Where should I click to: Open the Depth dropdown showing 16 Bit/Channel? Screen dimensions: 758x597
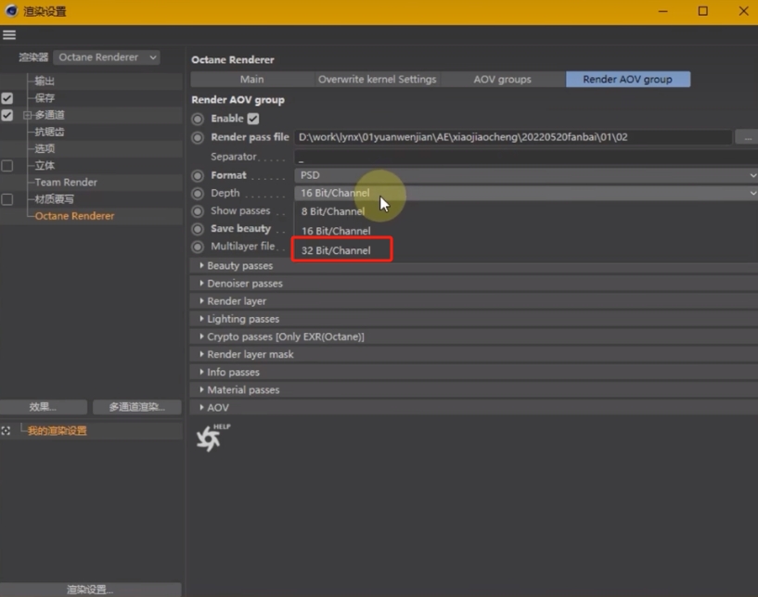coord(526,193)
